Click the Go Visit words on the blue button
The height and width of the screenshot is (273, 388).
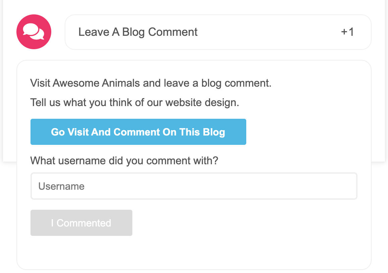[x=70, y=132]
